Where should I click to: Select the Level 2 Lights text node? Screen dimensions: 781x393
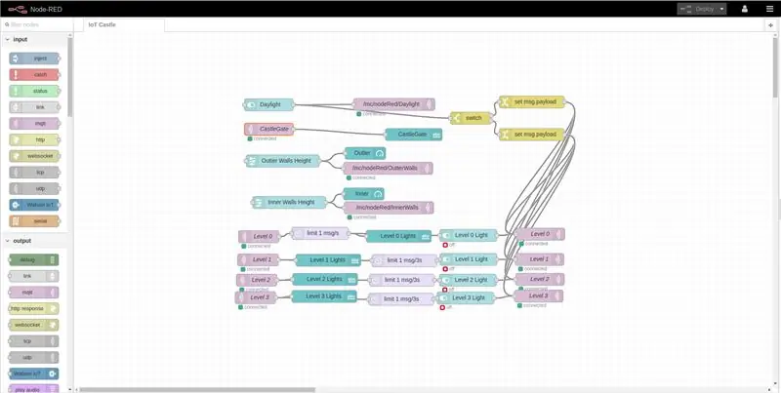(325, 280)
